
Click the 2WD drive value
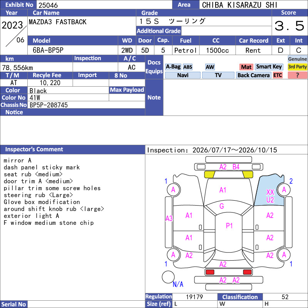click(x=127, y=50)
